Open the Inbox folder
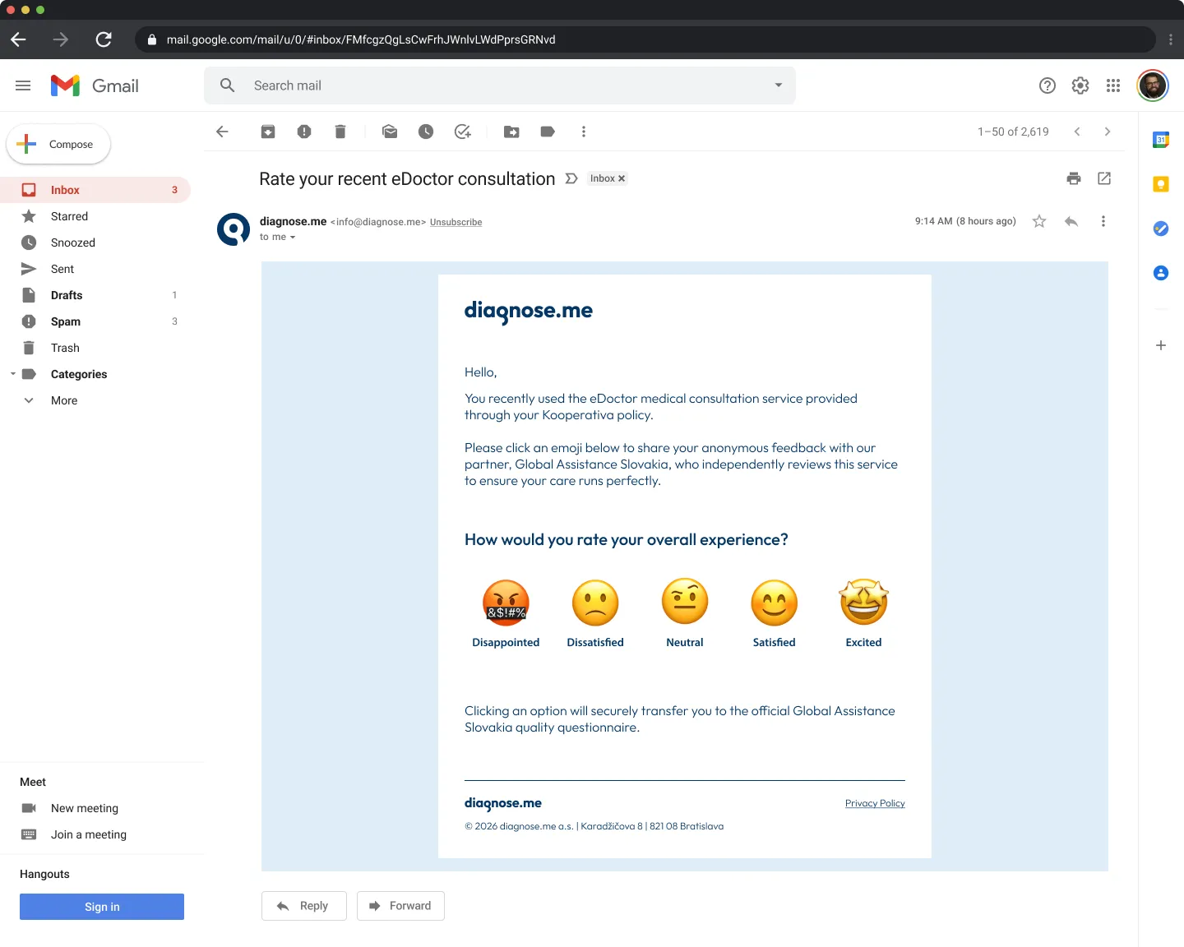 tap(95, 190)
